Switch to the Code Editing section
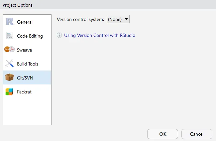 [30, 36]
